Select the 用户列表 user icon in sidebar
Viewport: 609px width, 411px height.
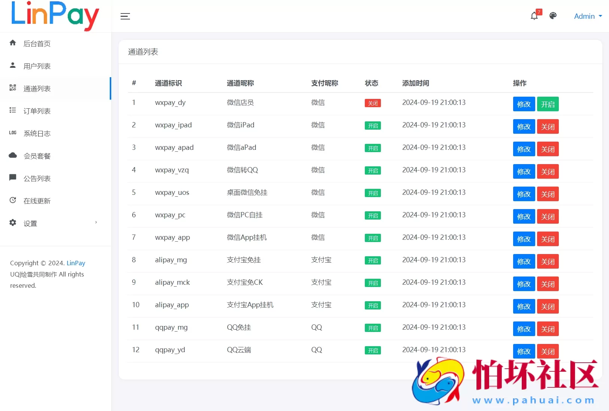tap(13, 66)
